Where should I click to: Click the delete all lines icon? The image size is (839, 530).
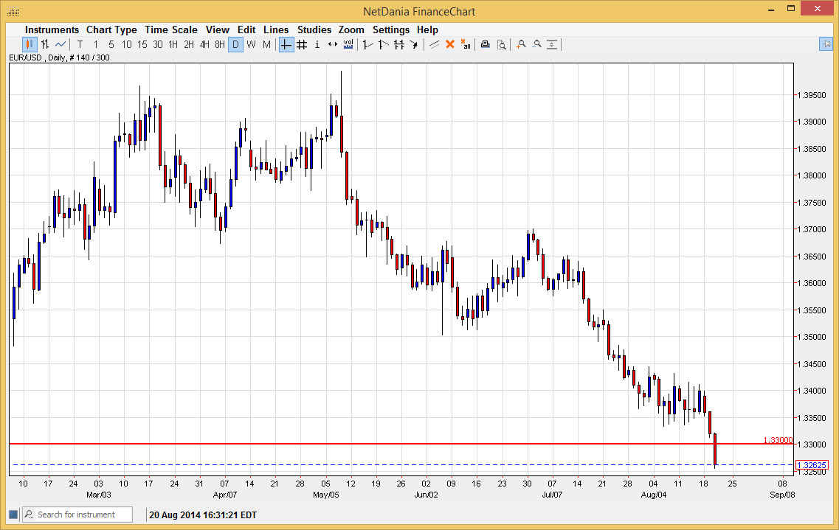coord(466,44)
